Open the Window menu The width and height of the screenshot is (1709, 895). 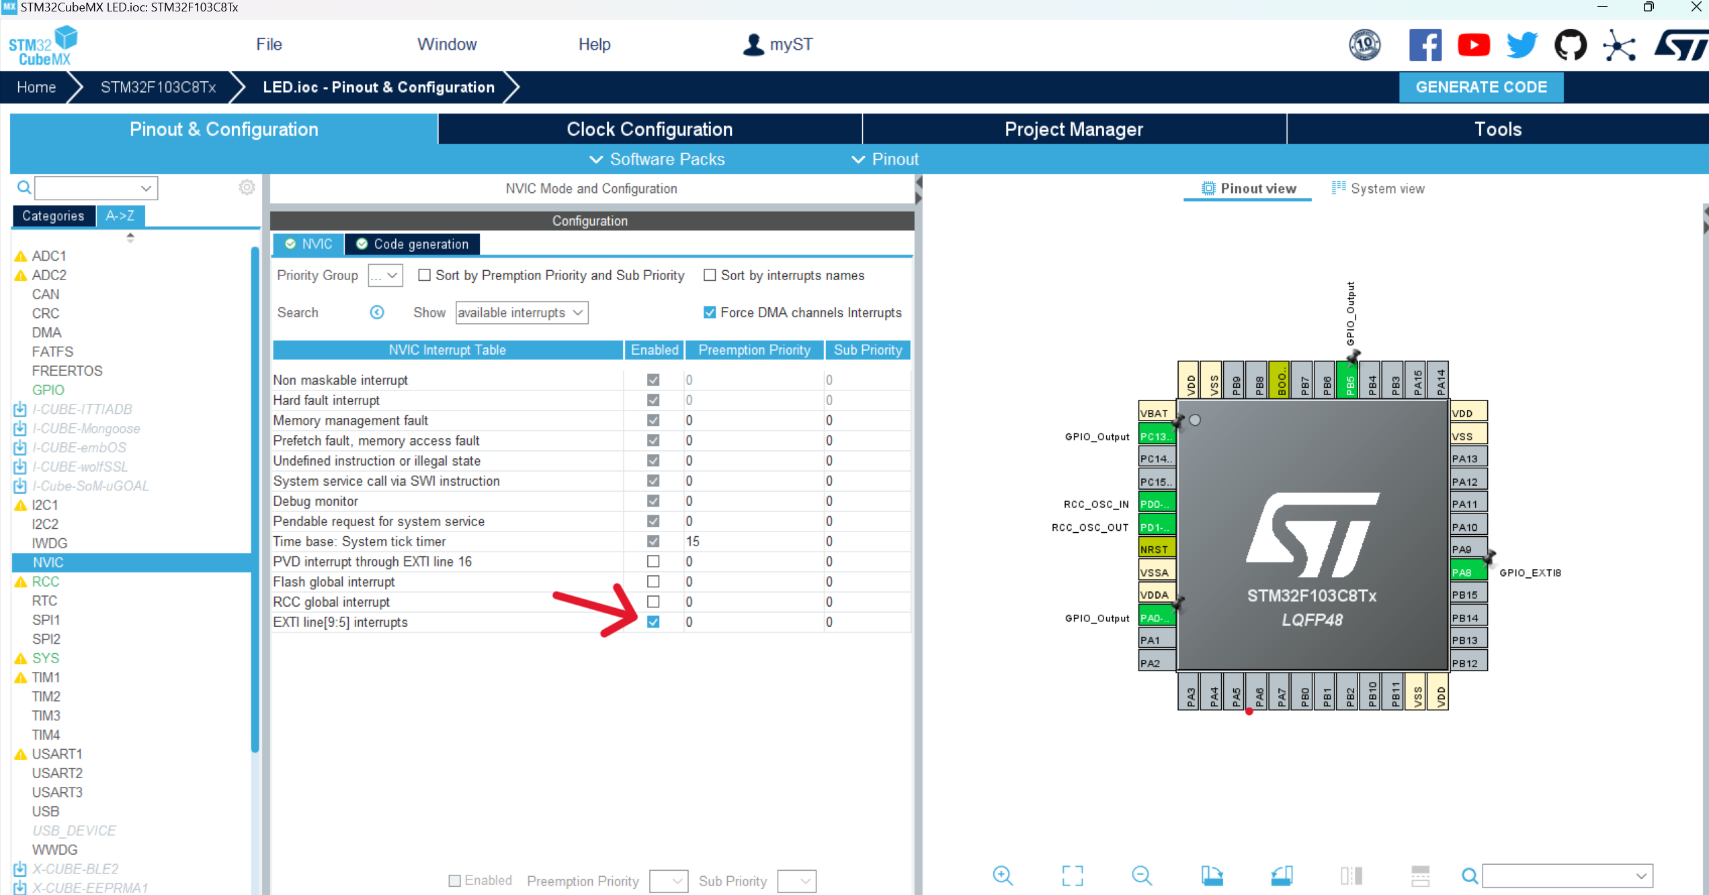(447, 44)
